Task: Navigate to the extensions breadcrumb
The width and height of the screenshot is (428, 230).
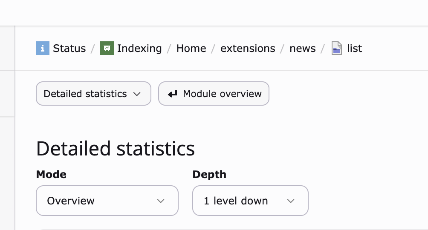Action: [x=248, y=49]
